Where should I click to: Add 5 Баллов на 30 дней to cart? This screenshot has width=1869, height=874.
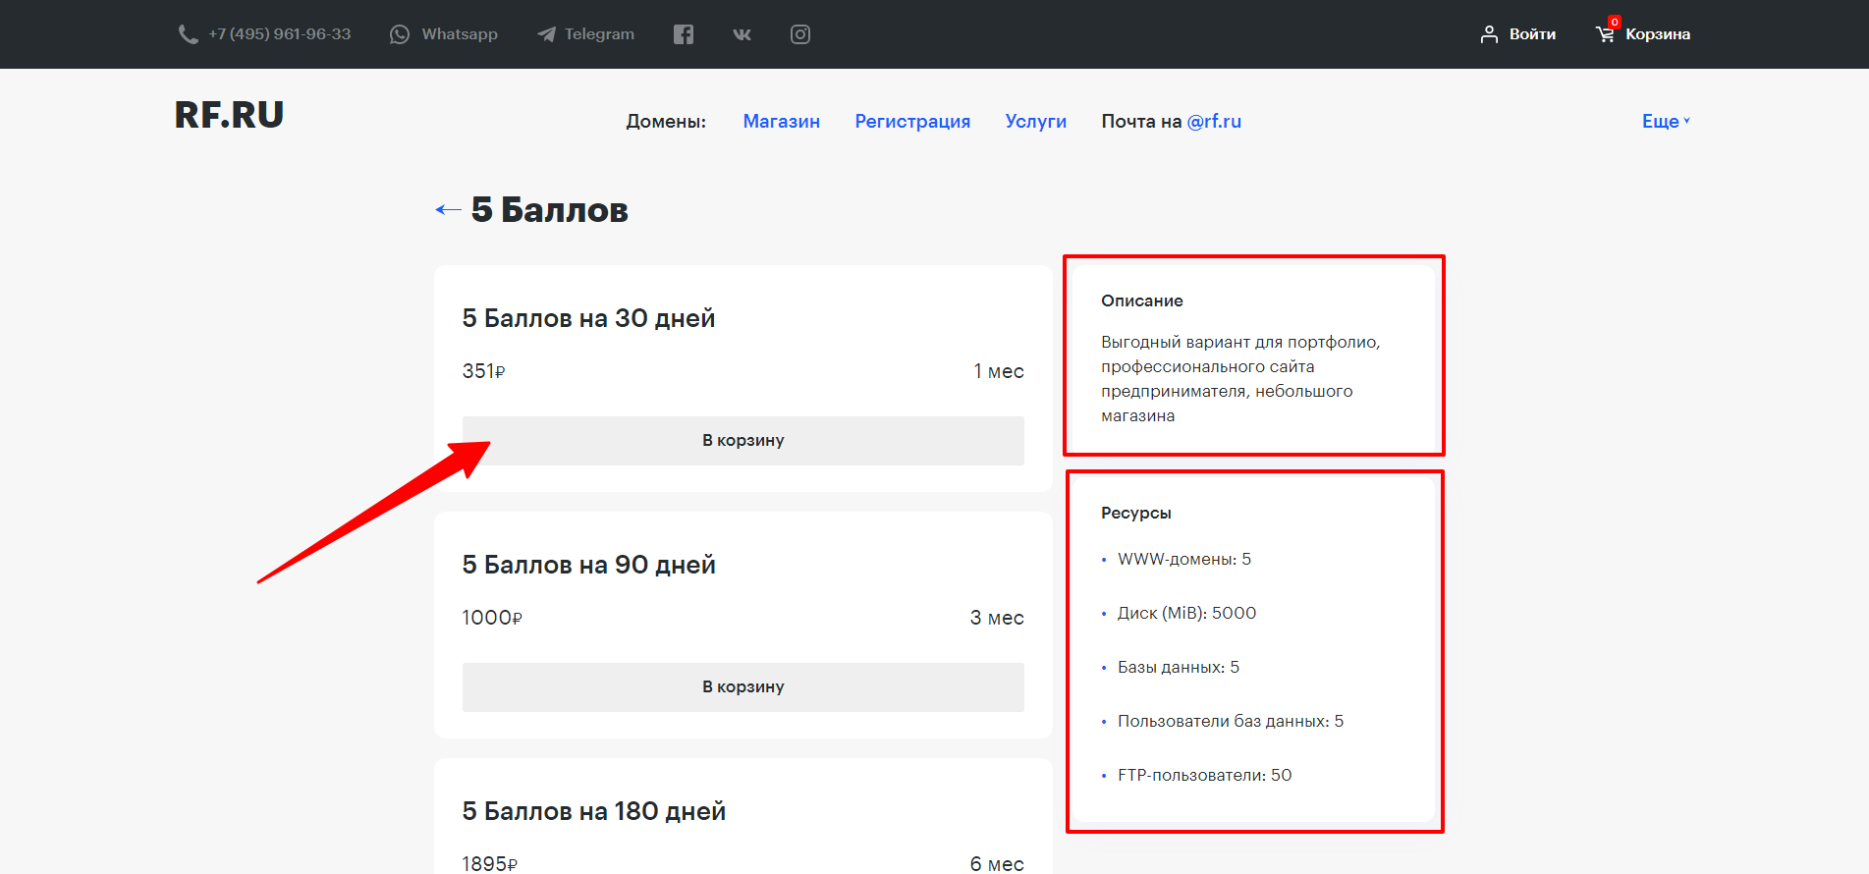click(742, 441)
